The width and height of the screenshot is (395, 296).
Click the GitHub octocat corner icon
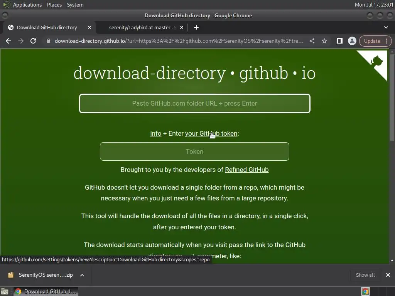pos(377,61)
